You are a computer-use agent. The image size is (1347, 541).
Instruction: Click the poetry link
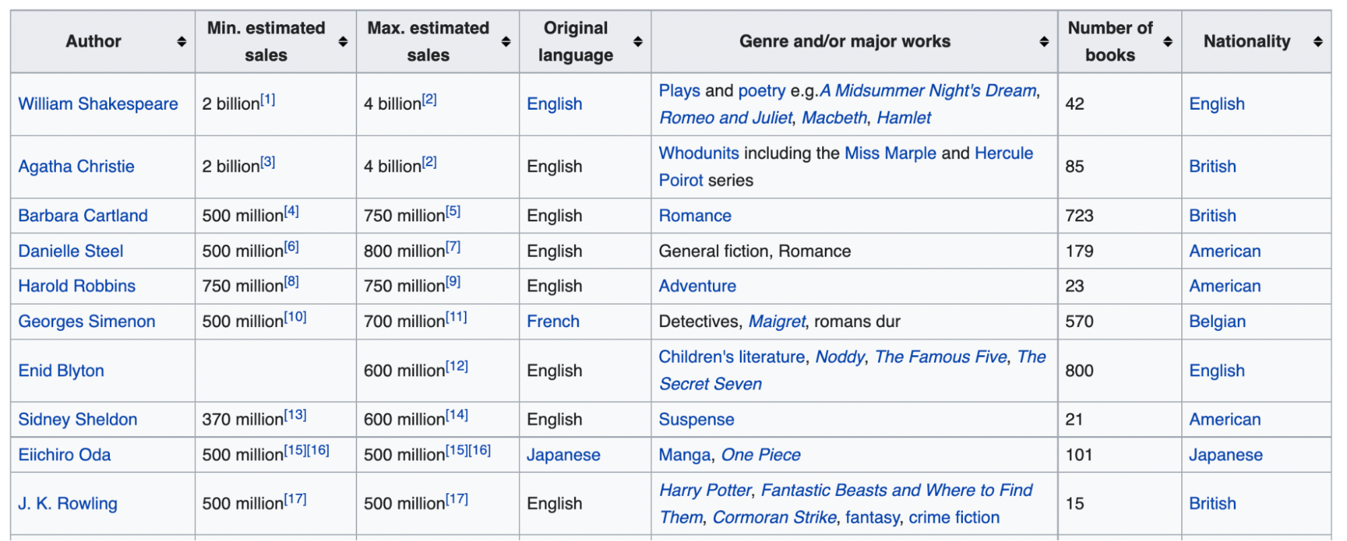pos(762,91)
